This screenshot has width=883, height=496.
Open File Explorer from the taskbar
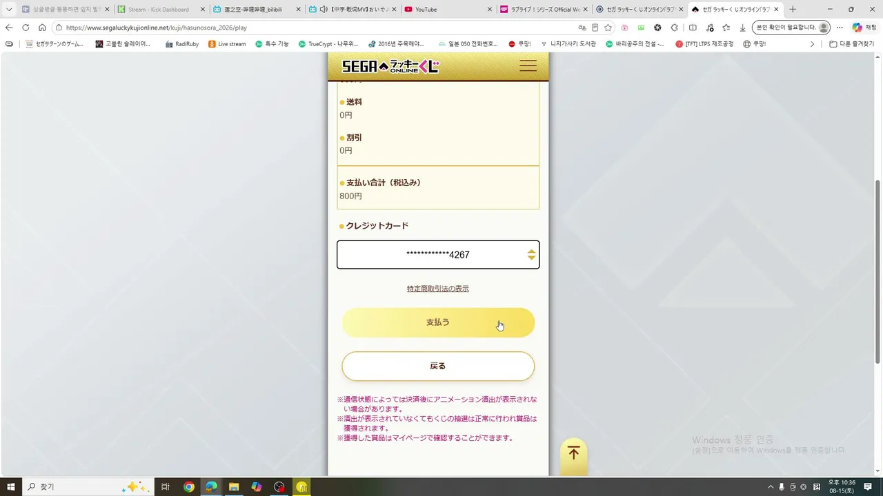pyautogui.click(x=234, y=486)
